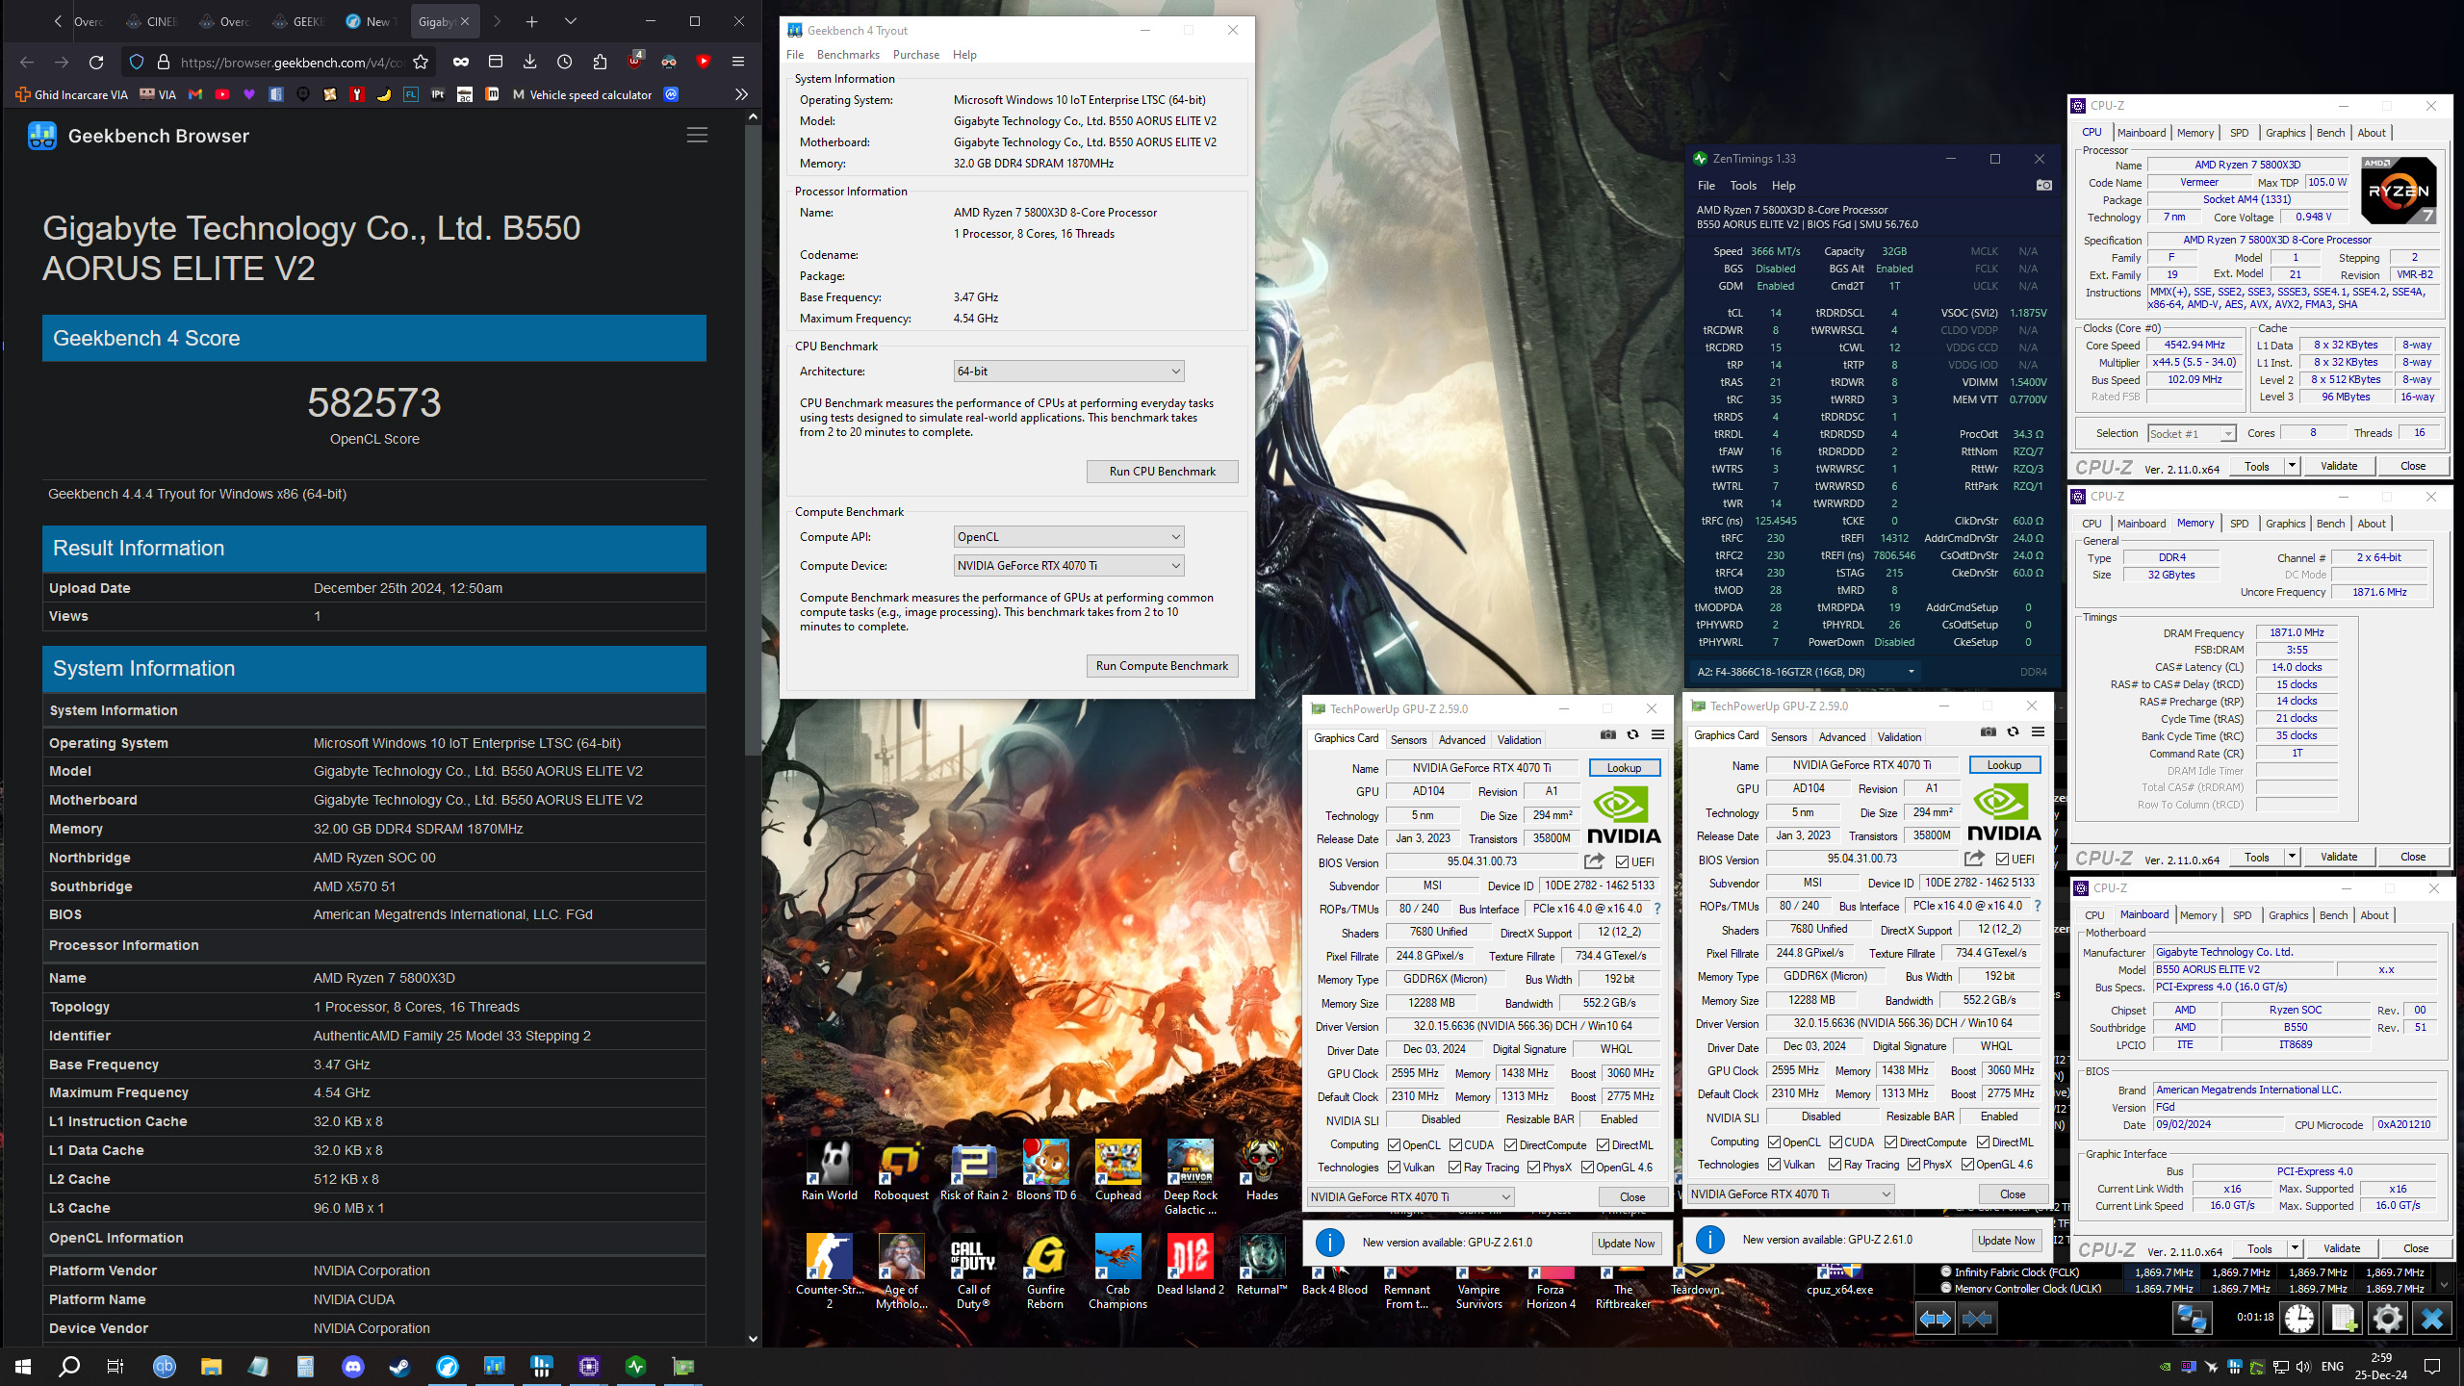
Task: Open Geekbench Browser page navigation menu
Action: tap(697, 136)
